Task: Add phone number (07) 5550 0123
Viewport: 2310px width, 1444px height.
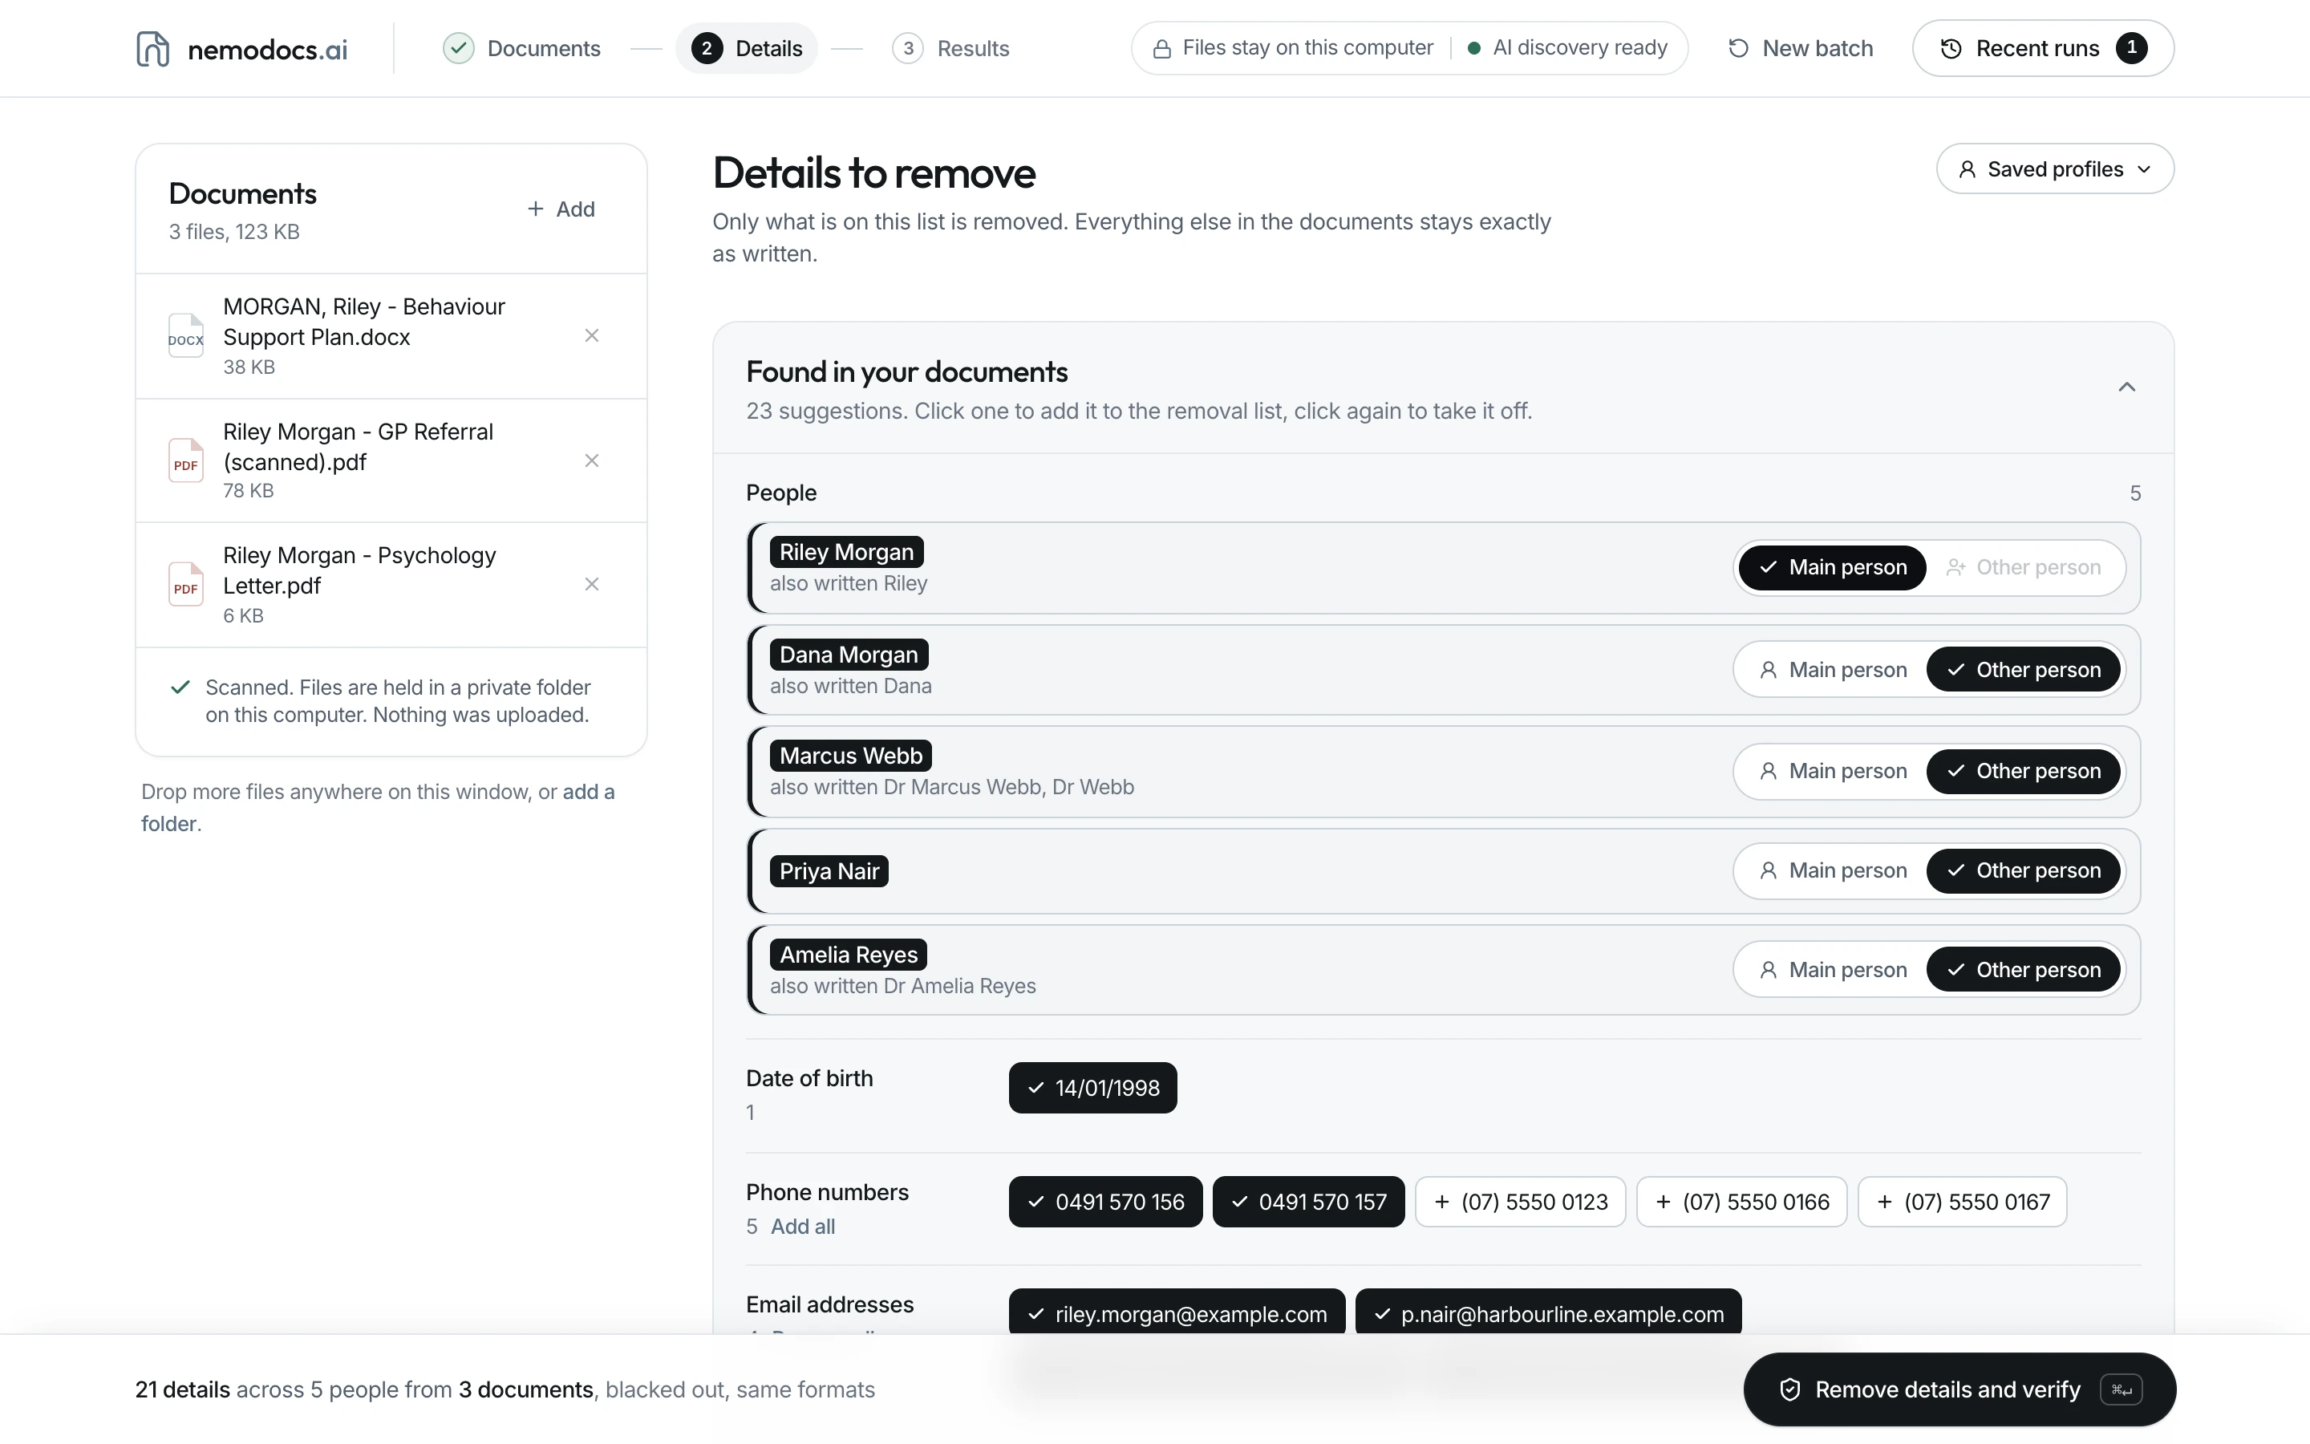Action: pos(1520,1202)
